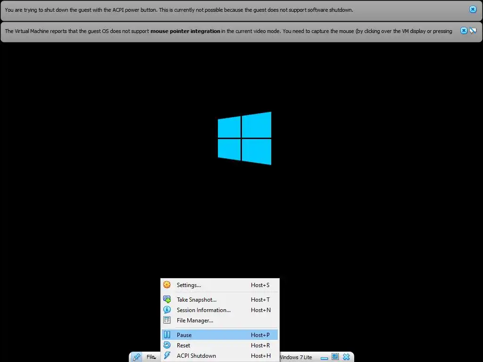
Task: Click the Reset arrow icon
Action: point(167,345)
